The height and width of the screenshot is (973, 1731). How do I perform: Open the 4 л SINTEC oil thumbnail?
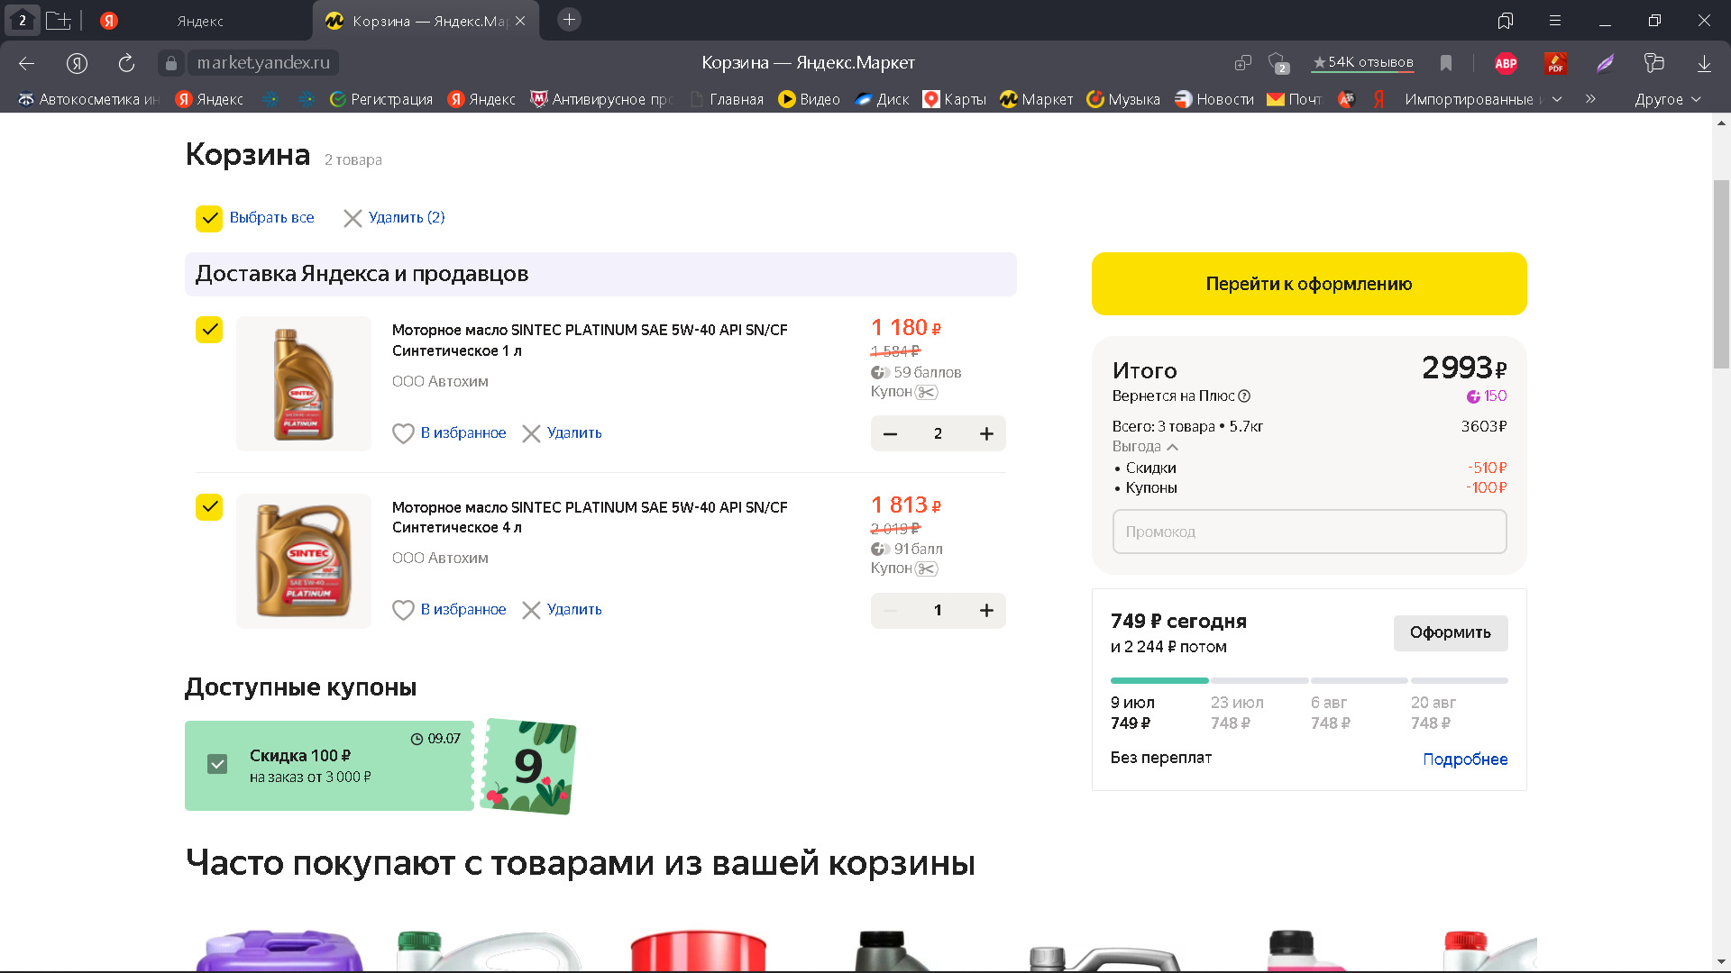[x=304, y=560]
